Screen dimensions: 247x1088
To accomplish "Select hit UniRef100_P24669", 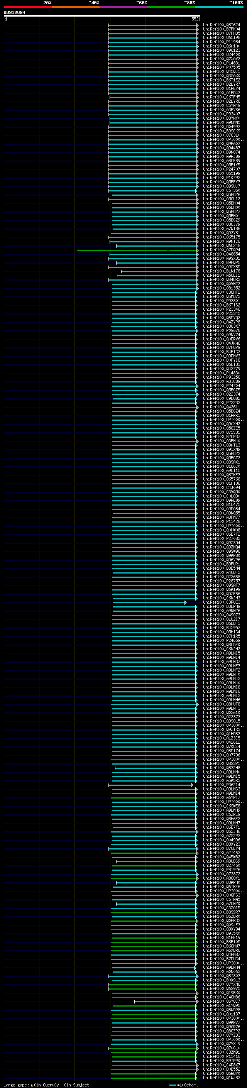I will (x=221, y=640).
